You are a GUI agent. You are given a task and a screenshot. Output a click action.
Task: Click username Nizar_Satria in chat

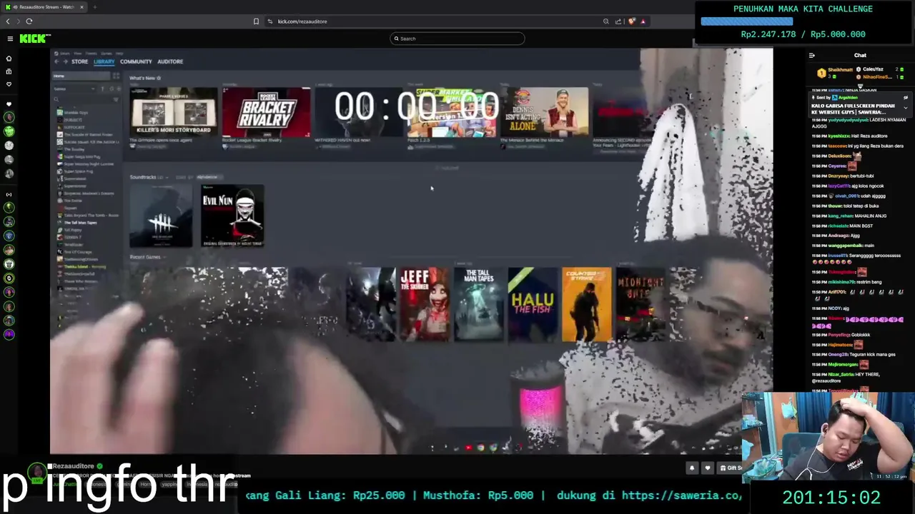tap(842, 374)
